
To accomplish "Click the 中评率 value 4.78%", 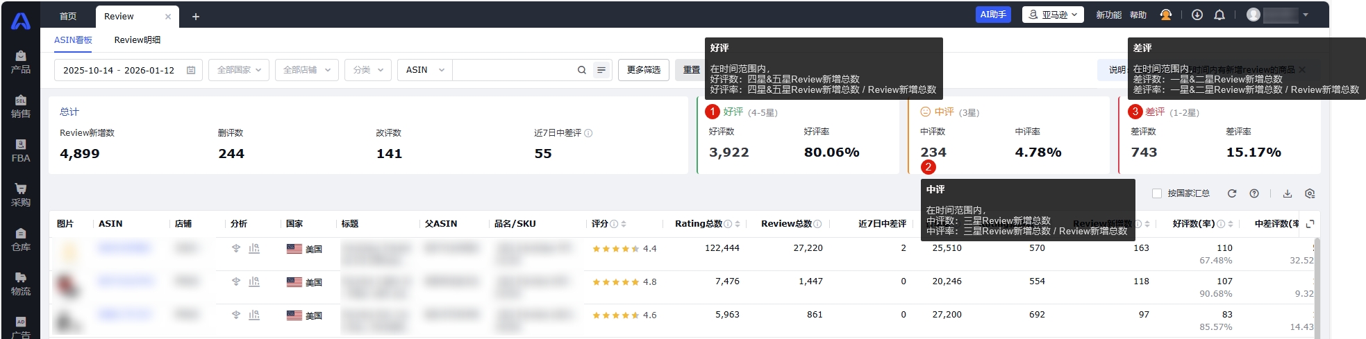I will [1038, 153].
